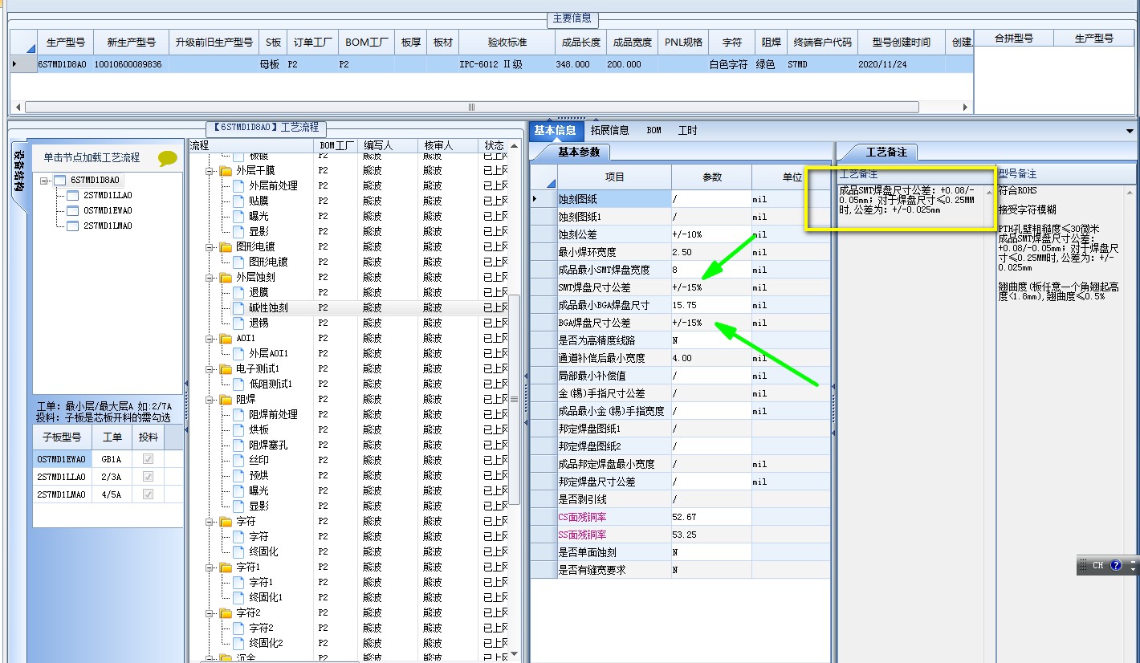Click the yellow speech bubble icon
1140x663 pixels.
[167, 158]
